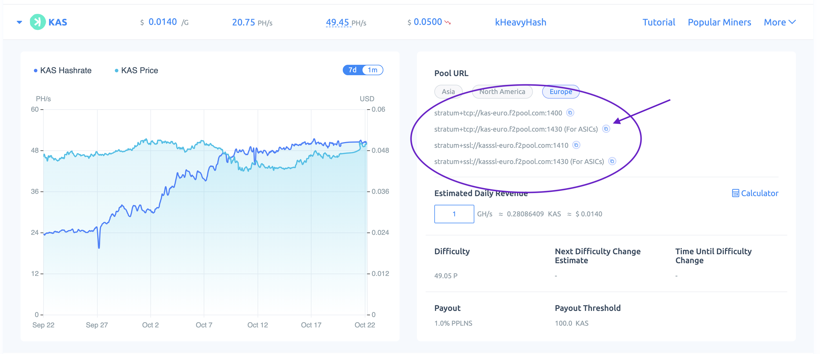Select the Asia pool region tab
This screenshot has height=354, width=820.
click(x=448, y=91)
